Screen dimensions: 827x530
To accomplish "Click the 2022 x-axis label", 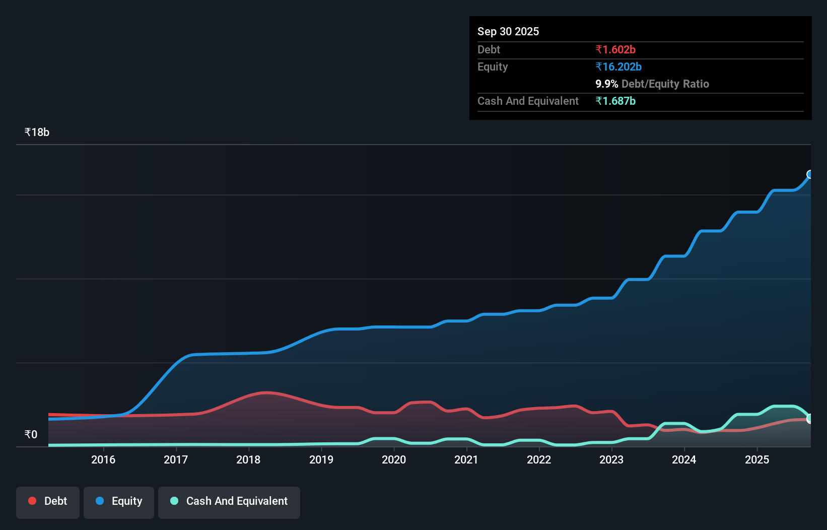I will click(x=539, y=459).
